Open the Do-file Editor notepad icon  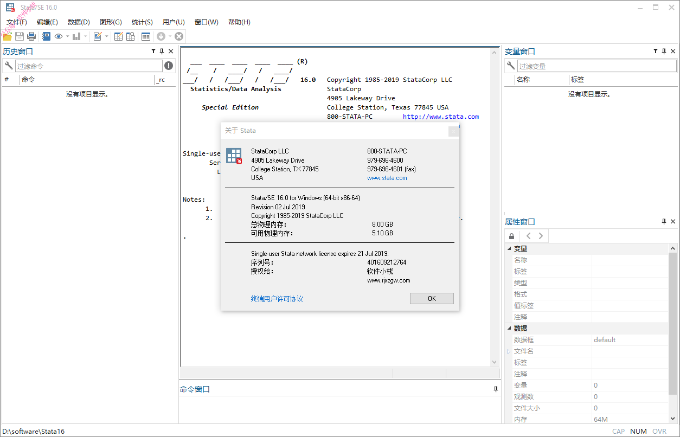[98, 36]
